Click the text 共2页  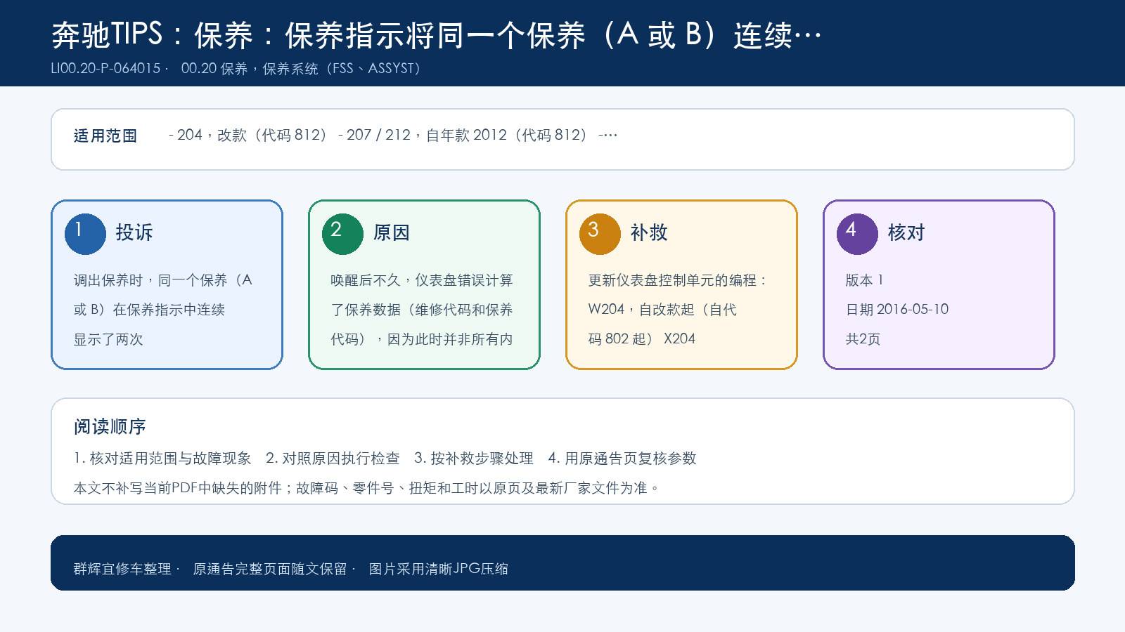[x=863, y=339]
